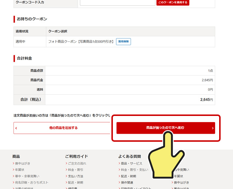Open the 配送・納期 link under よくある質問

pos(129,176)
